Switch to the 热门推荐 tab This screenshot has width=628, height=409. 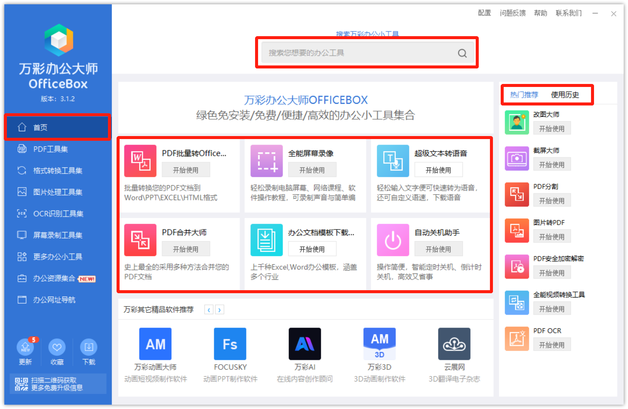pos(524,95)
